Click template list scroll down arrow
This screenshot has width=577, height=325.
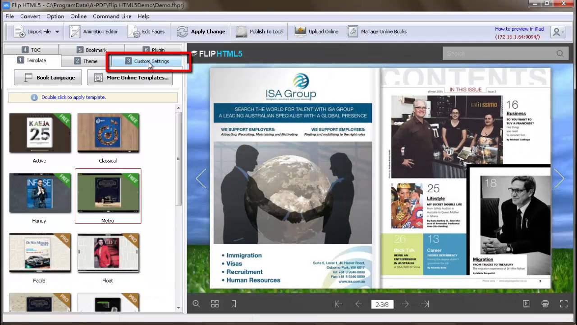178,308
